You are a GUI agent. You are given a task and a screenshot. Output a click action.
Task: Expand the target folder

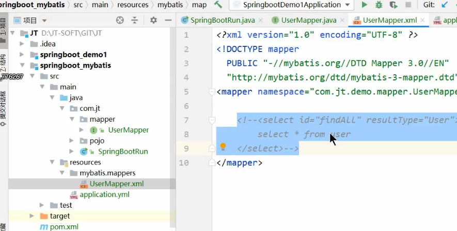point(32,216)
